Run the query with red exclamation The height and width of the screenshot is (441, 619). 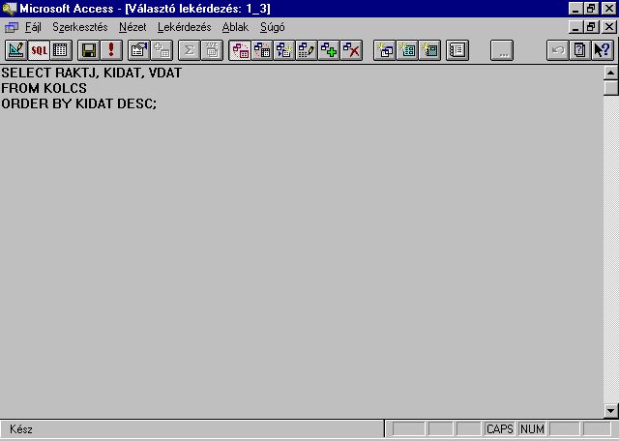111,50
